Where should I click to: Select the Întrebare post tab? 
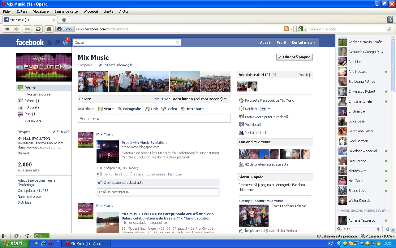(192, 109)
